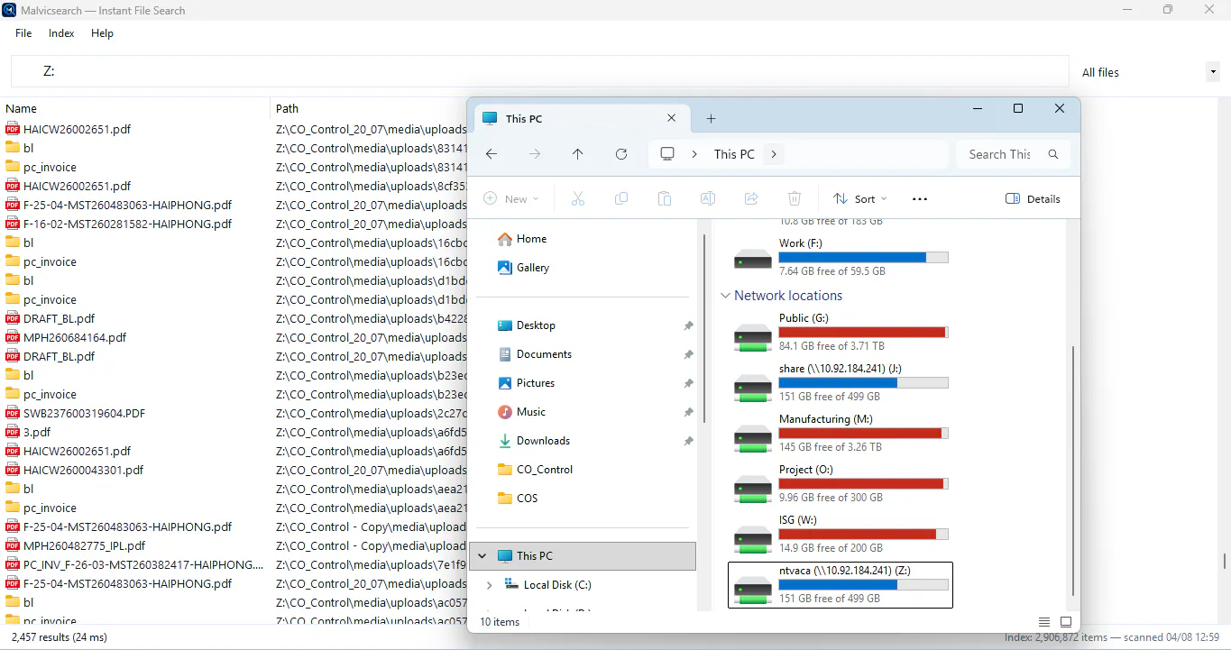Open the CO_Control folder in navigation pane
1231x650 pixels.
click(x=535, y=470)
